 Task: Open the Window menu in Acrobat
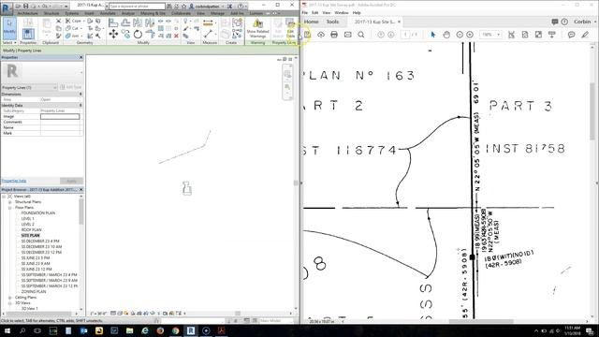(342, 12)
